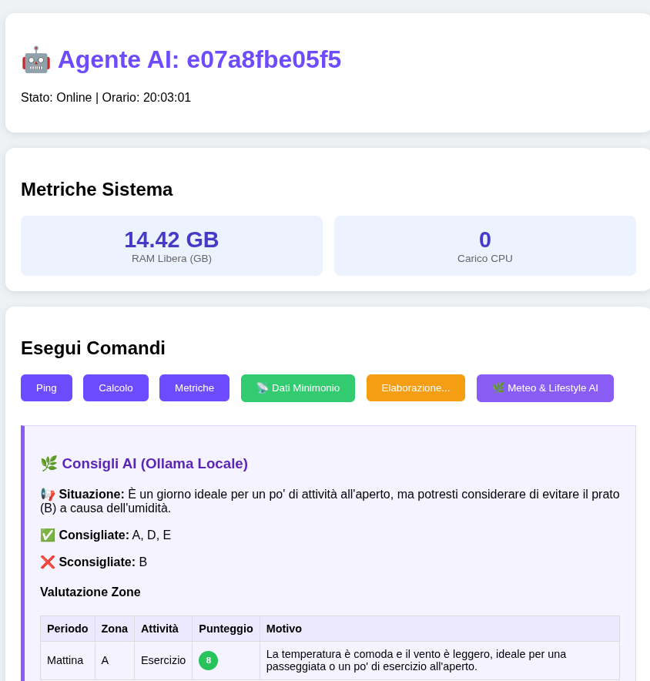Screen dimensions: 650x681
Task: Click the 'Esercizio' activity cell
Action: (163, 660)
